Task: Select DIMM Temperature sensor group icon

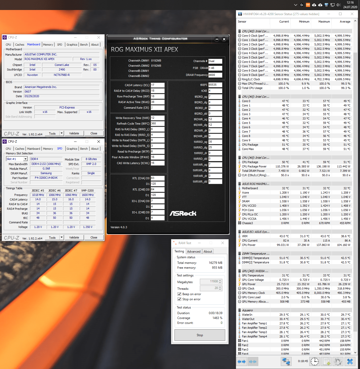Action: (x=240, y=254)
